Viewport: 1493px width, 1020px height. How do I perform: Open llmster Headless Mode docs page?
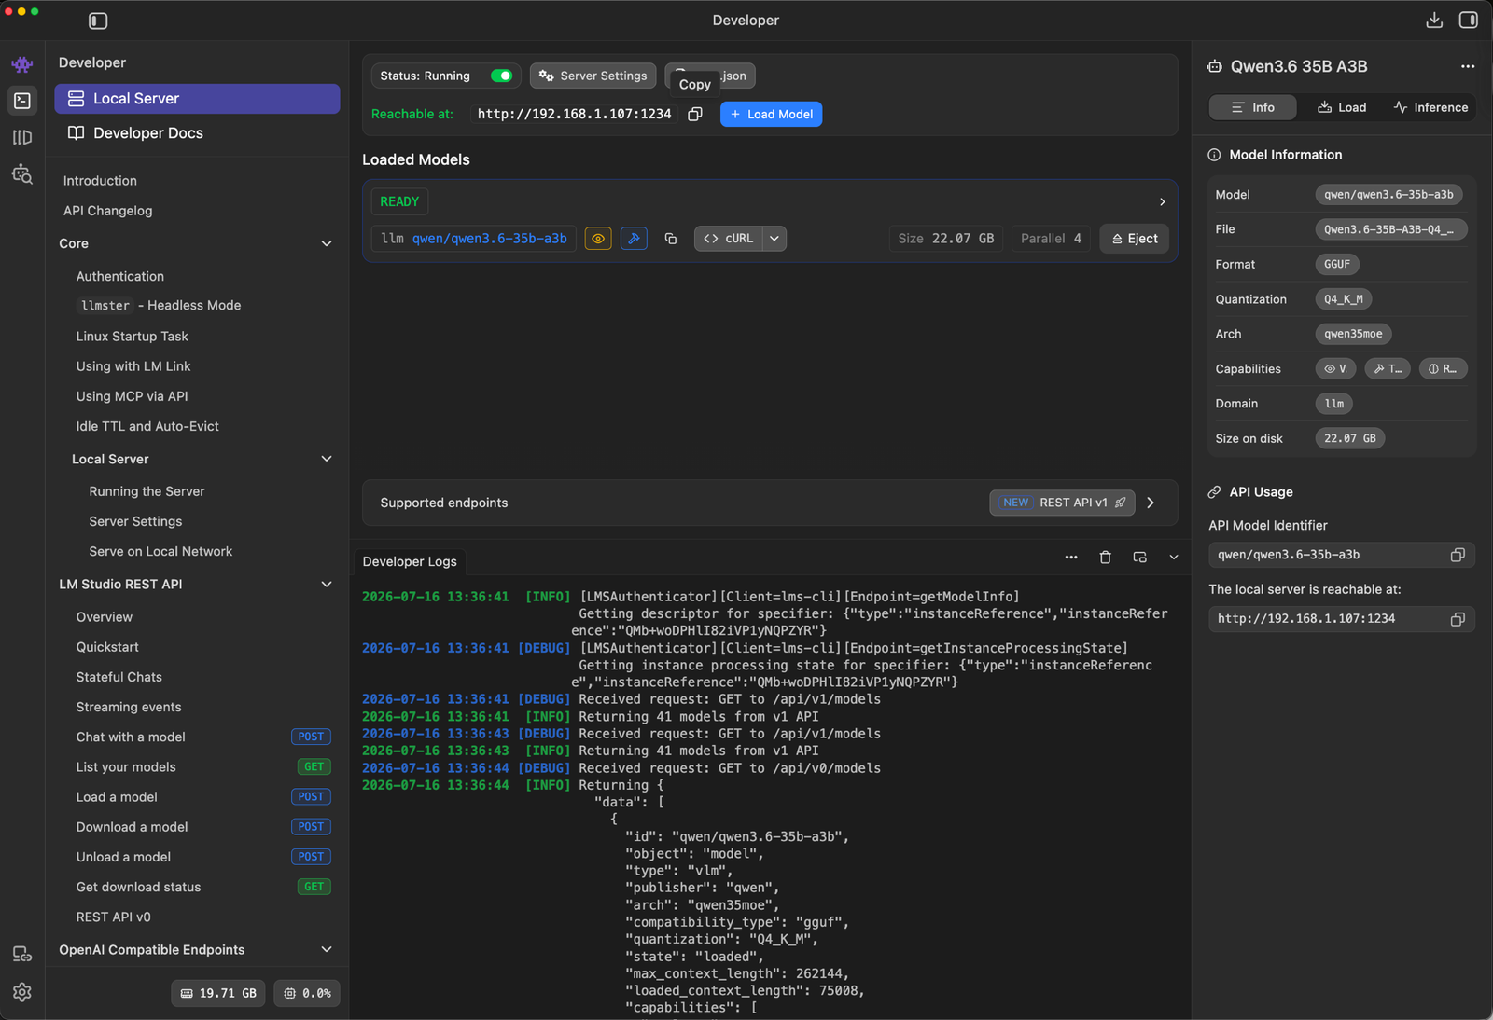159,305
